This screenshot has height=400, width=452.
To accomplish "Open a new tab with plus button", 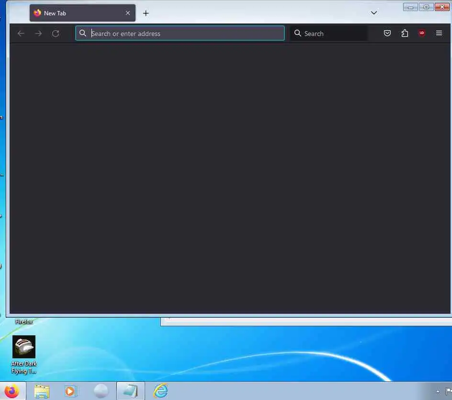I will click(x=146, y=13).
